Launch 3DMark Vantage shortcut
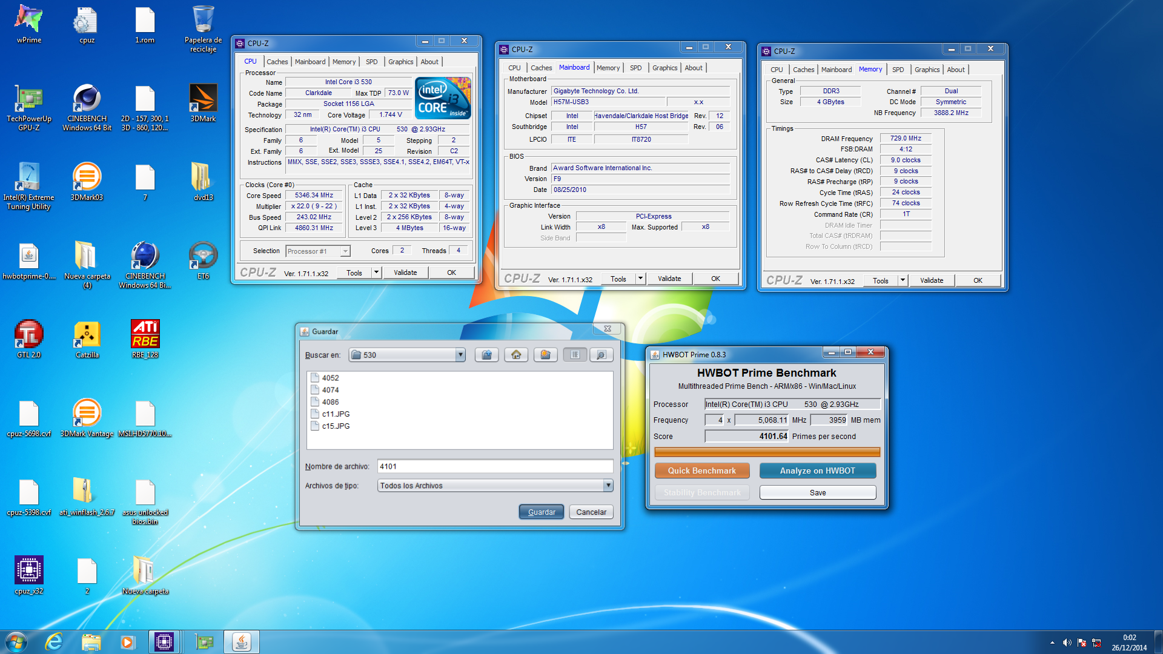 87,418
